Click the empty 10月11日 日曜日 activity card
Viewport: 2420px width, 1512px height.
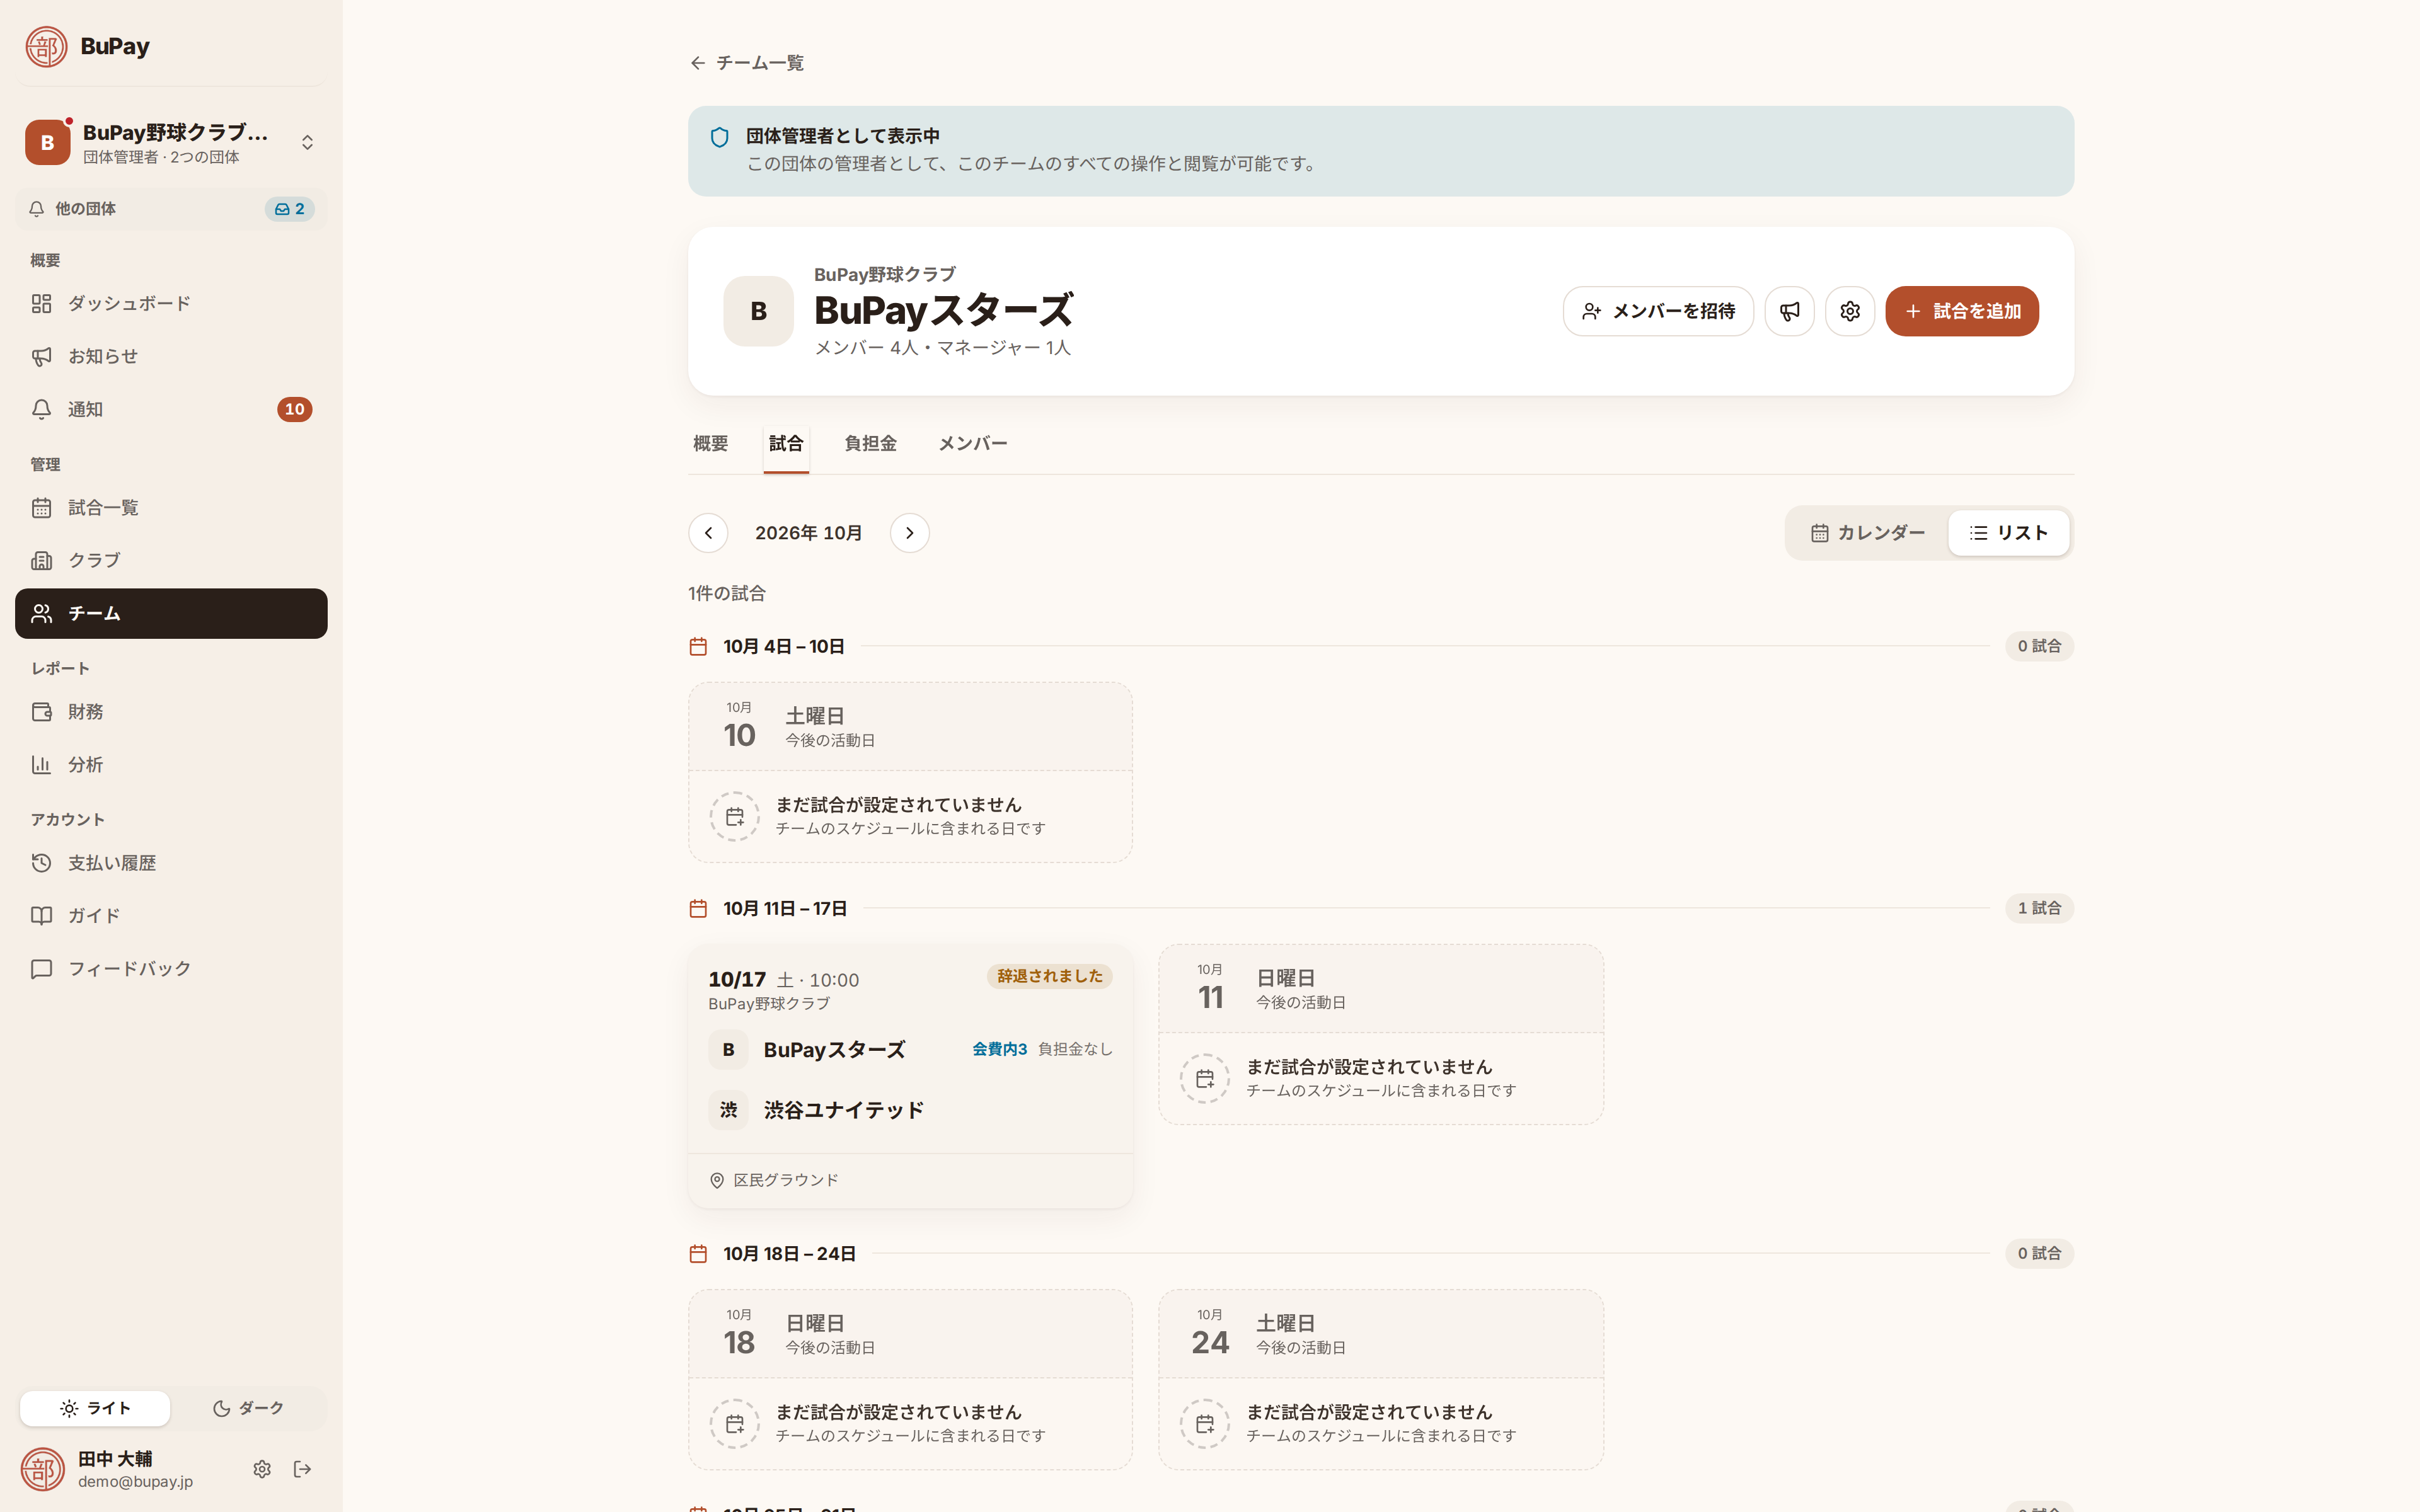click(1380, 1034)
